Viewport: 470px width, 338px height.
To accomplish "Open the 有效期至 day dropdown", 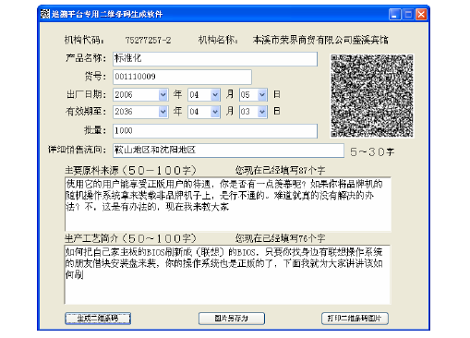I will pos(262,112).
